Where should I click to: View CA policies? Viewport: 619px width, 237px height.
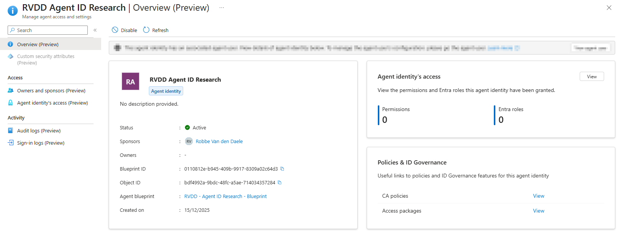(538, 196)
